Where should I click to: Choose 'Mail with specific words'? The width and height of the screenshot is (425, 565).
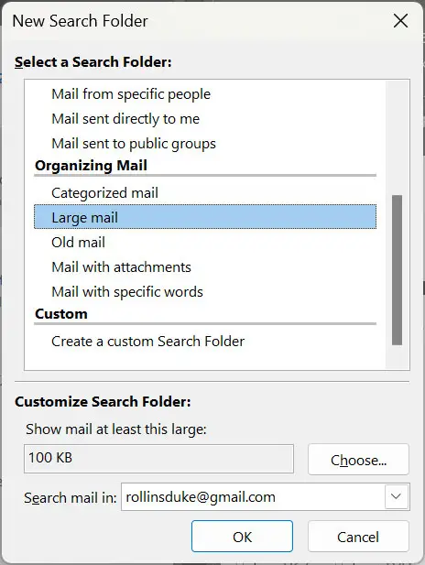205,291
